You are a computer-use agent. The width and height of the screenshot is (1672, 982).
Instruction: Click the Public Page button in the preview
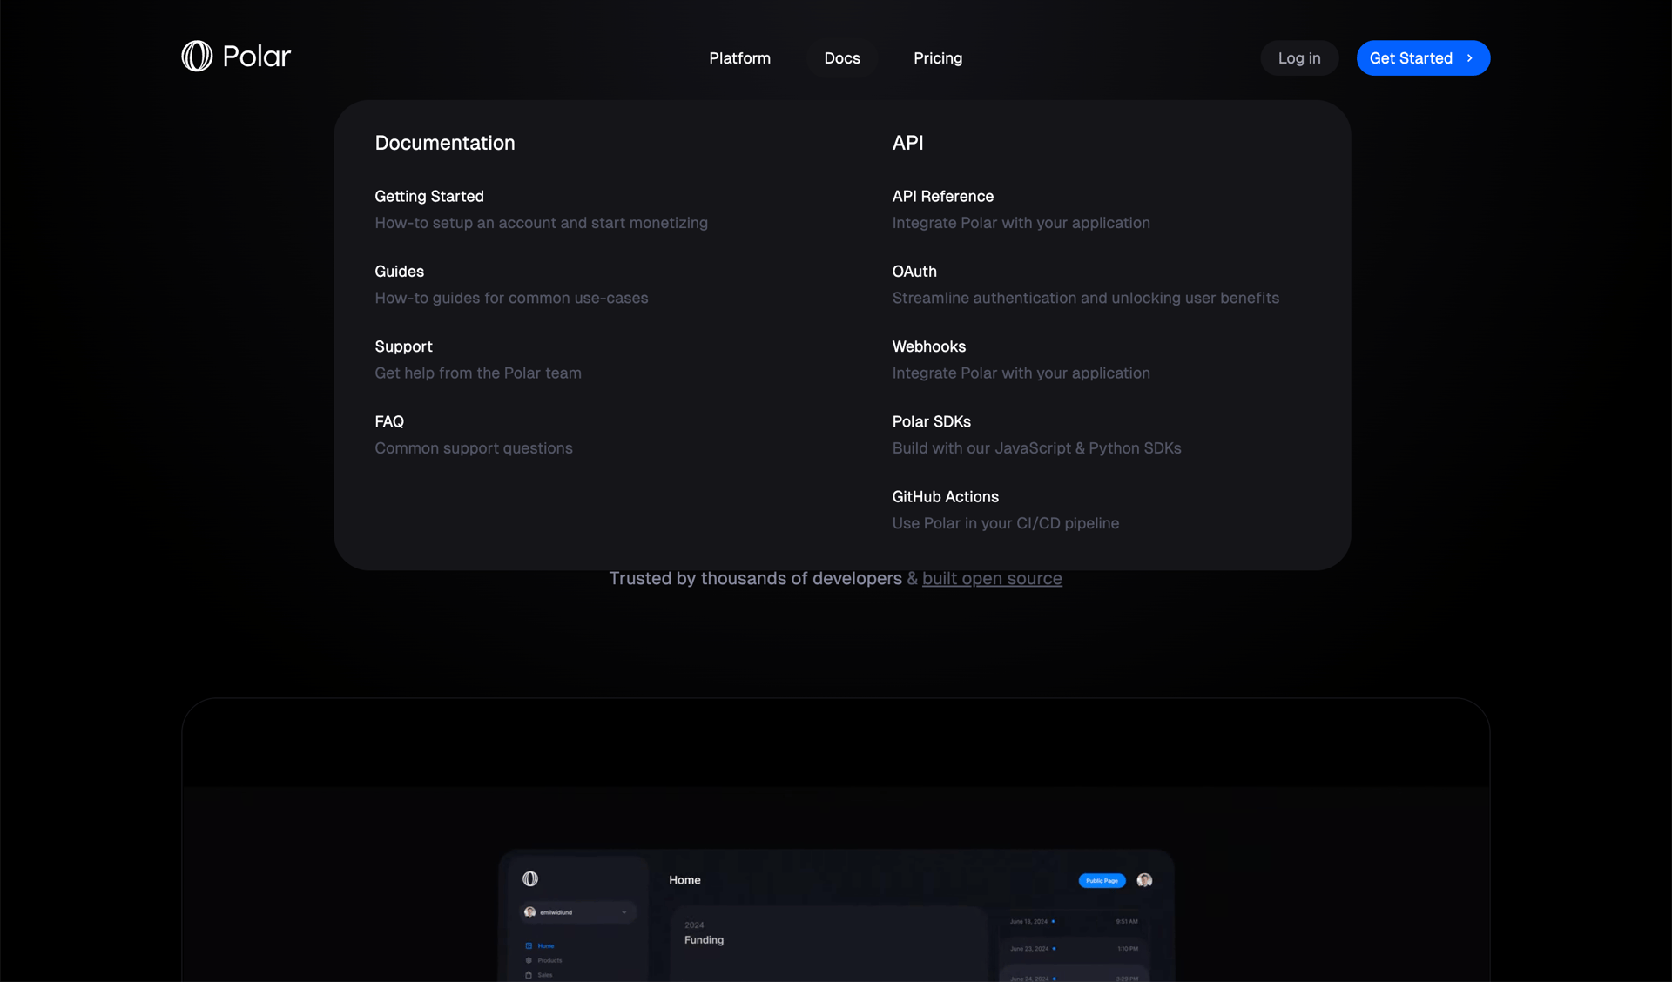1101,880
